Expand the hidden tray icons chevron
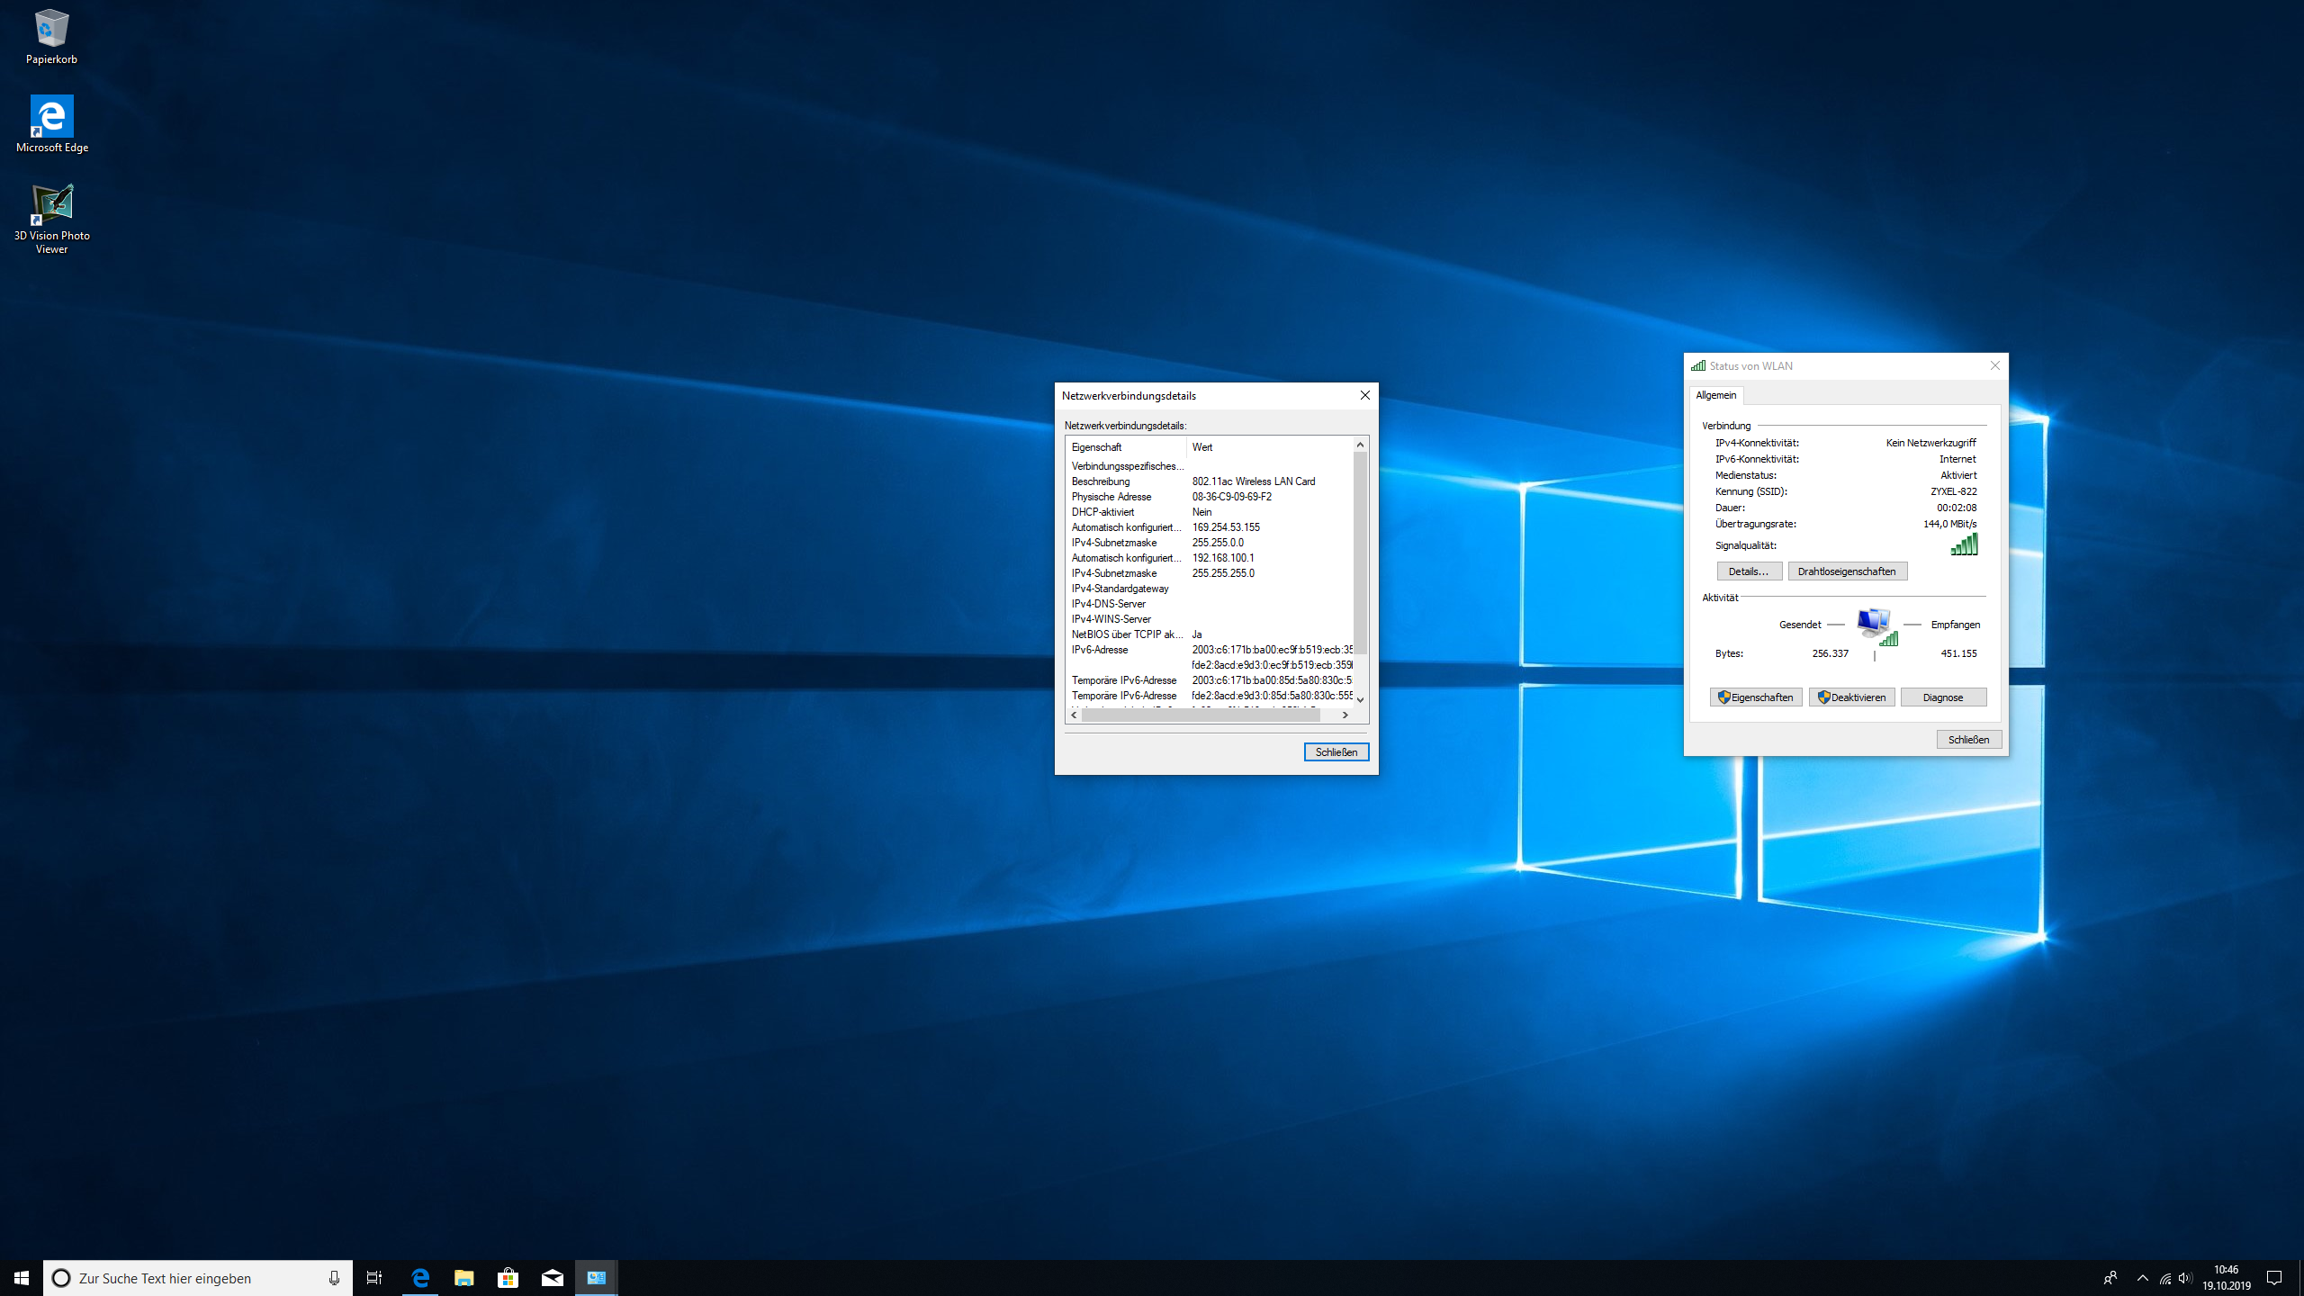The image size is (2304, 1296). coord(2142,1278)
